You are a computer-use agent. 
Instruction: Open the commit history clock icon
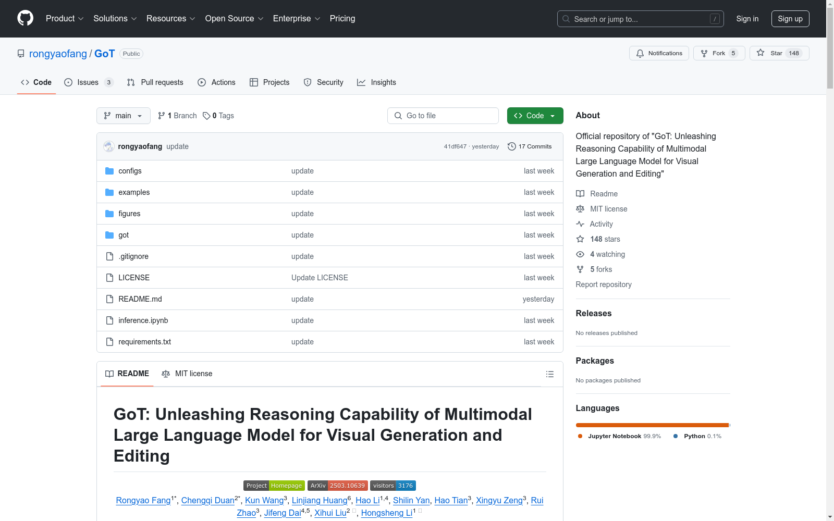click(x=511, y=146)
